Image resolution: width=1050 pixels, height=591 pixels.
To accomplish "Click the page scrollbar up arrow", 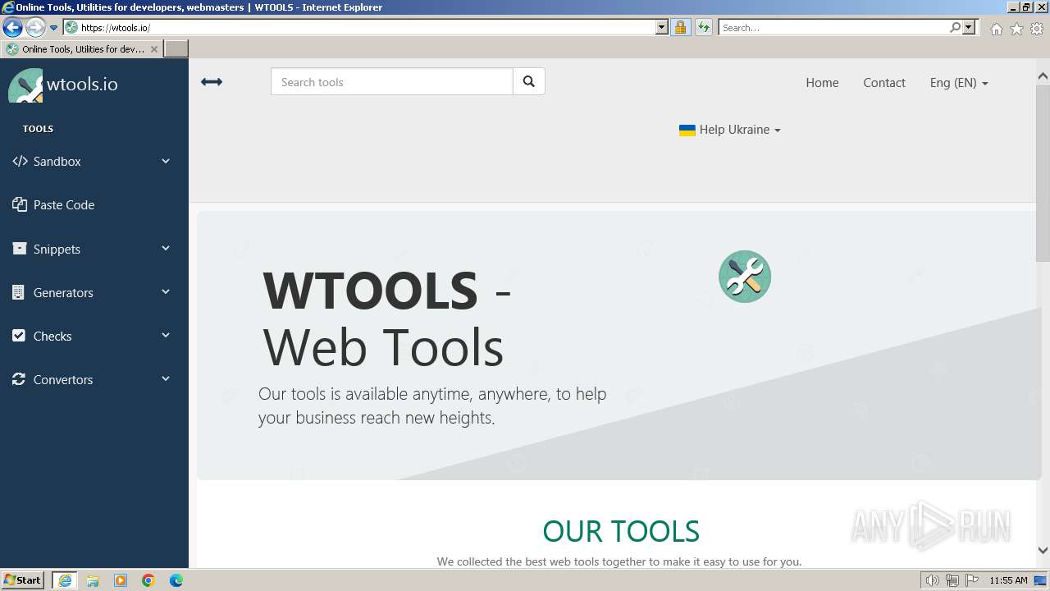I will (1043, 76).
